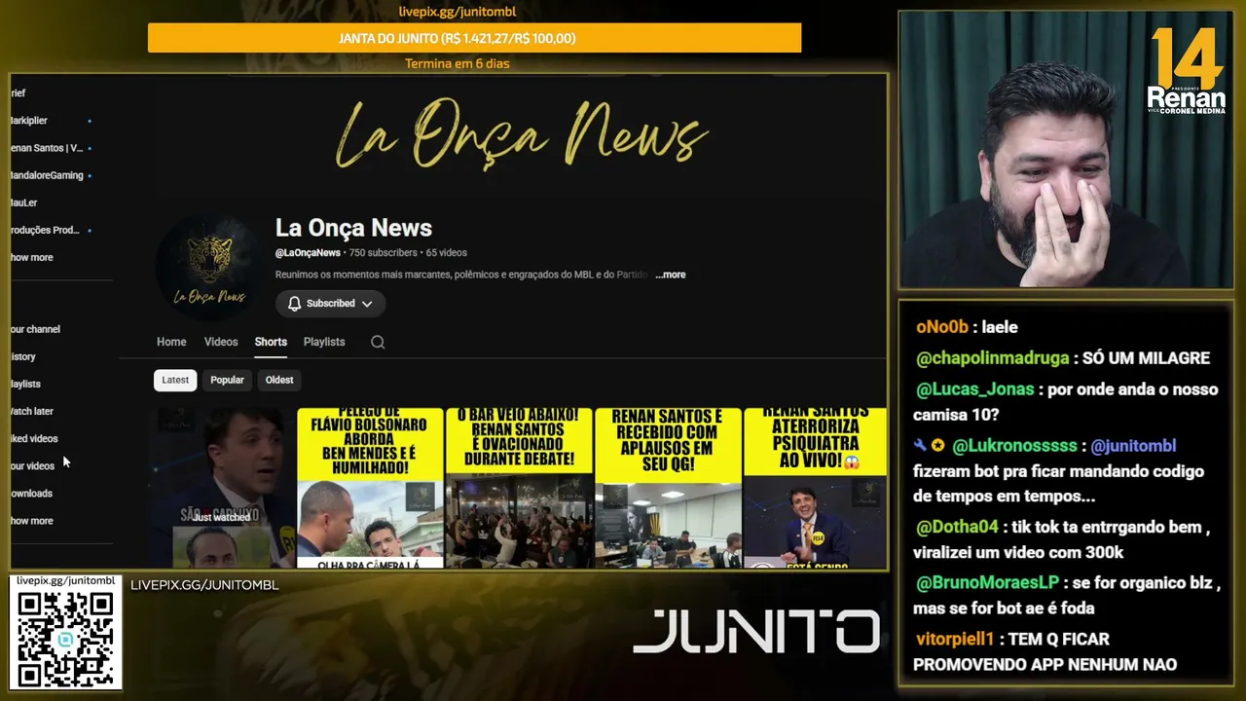Click the notification bell on the Subscribed button
Viewport: 1246px width, 701px height.
[294, 304]
